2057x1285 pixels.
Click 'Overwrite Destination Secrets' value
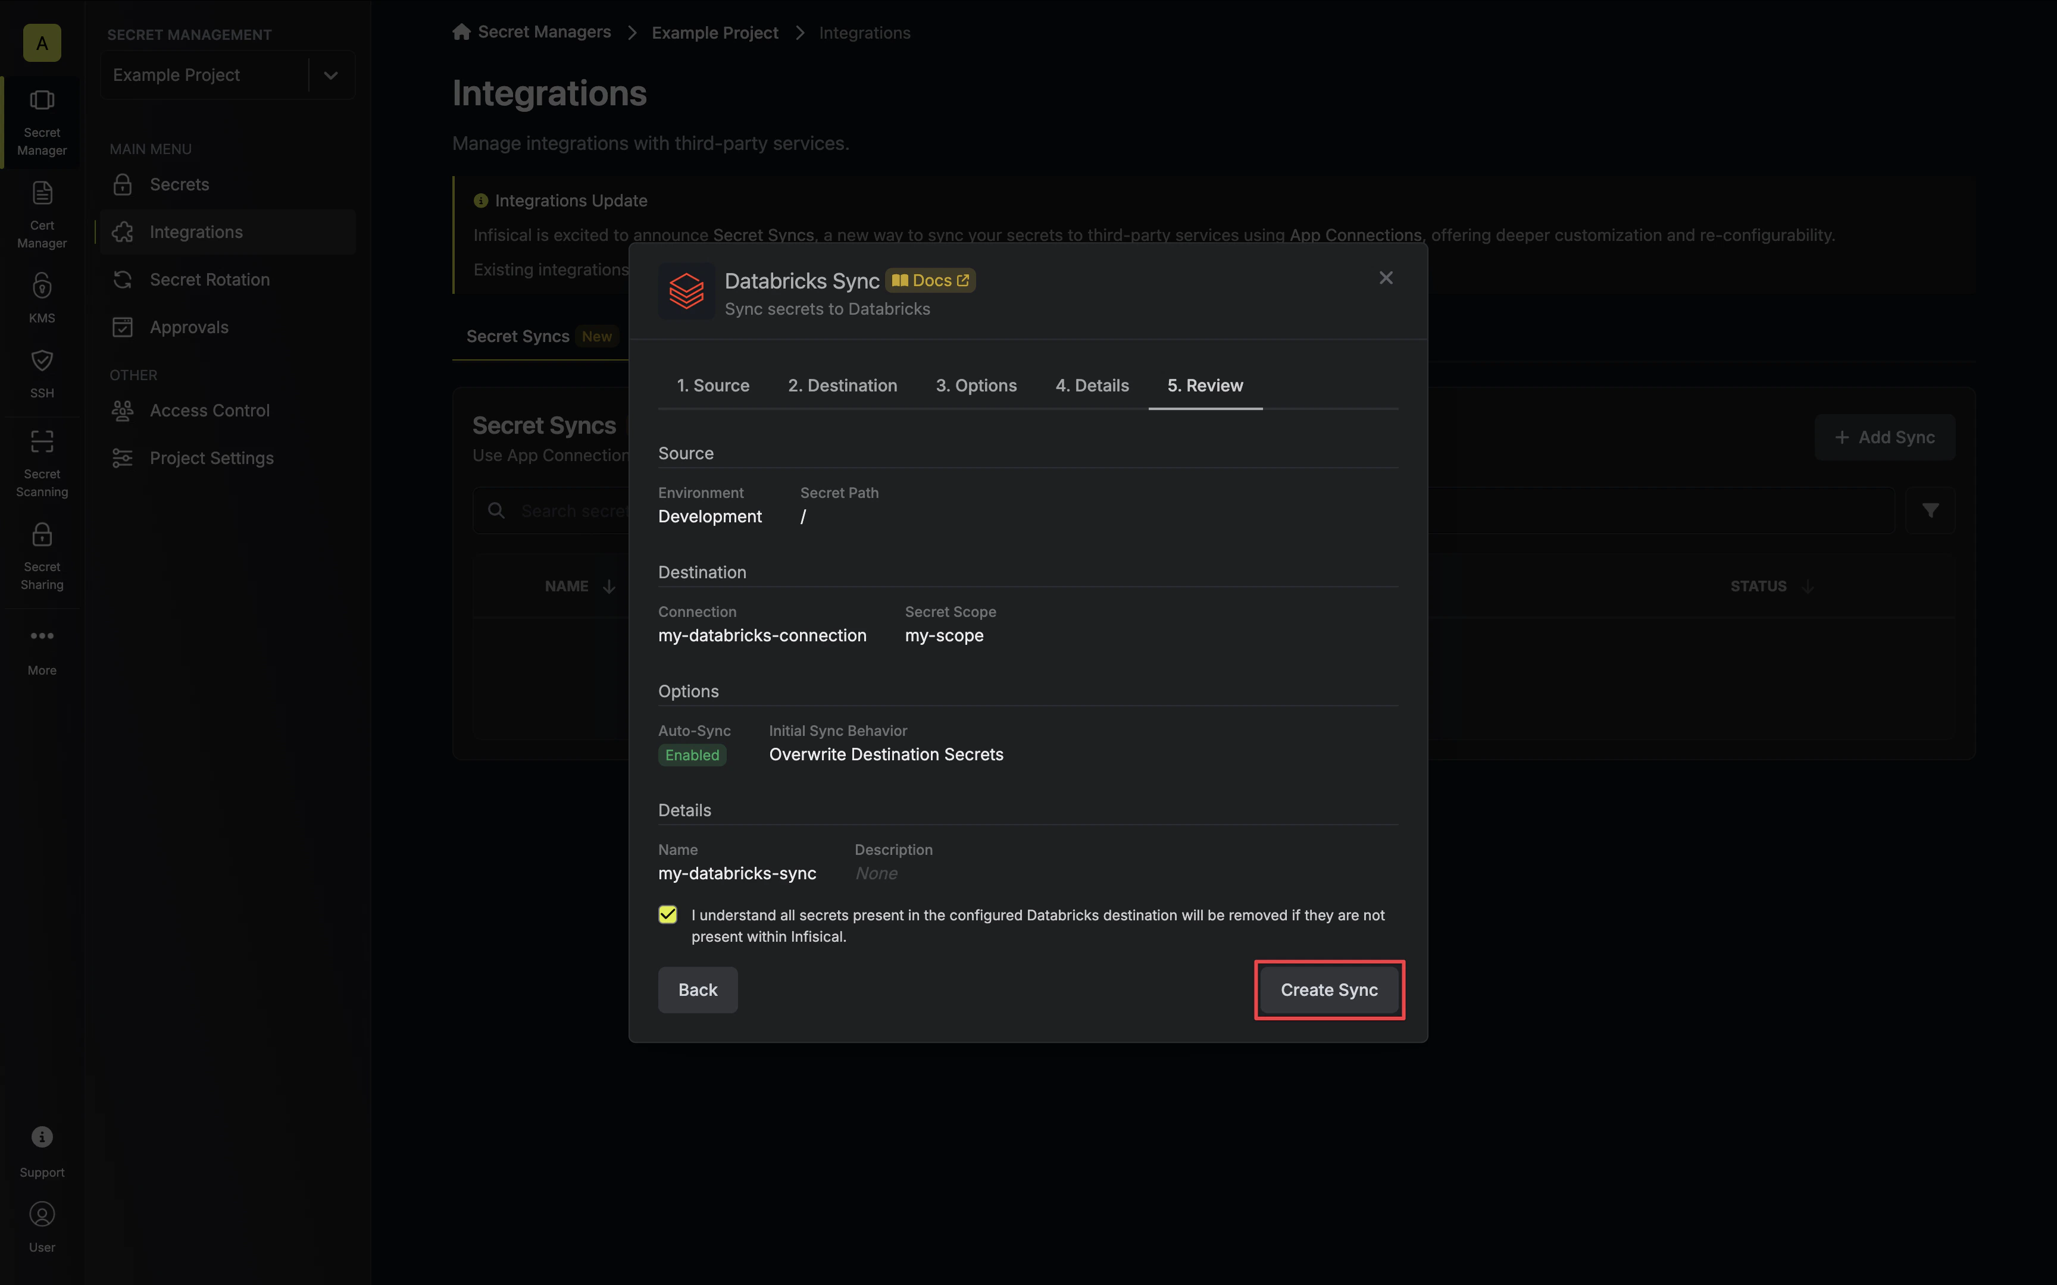tap(886, 755)
